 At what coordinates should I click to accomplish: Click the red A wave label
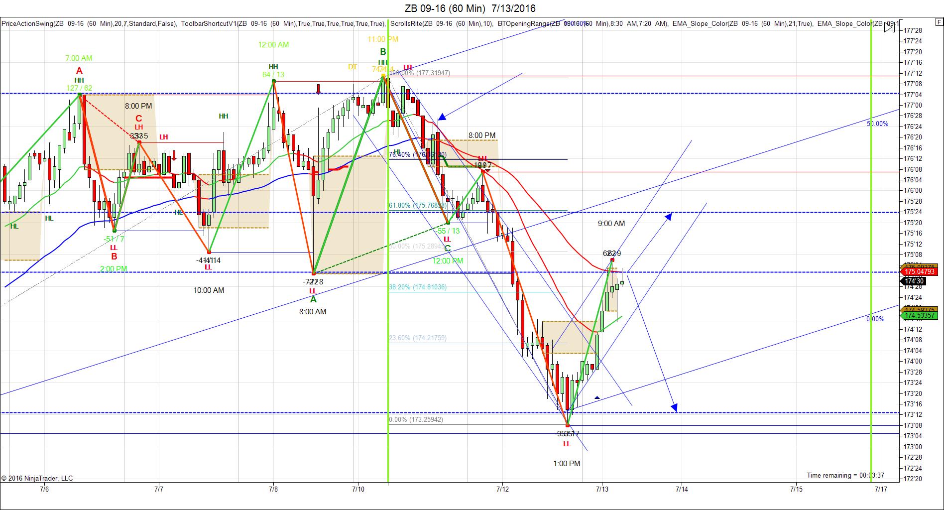pyautogui.click(x=79, y=71)
